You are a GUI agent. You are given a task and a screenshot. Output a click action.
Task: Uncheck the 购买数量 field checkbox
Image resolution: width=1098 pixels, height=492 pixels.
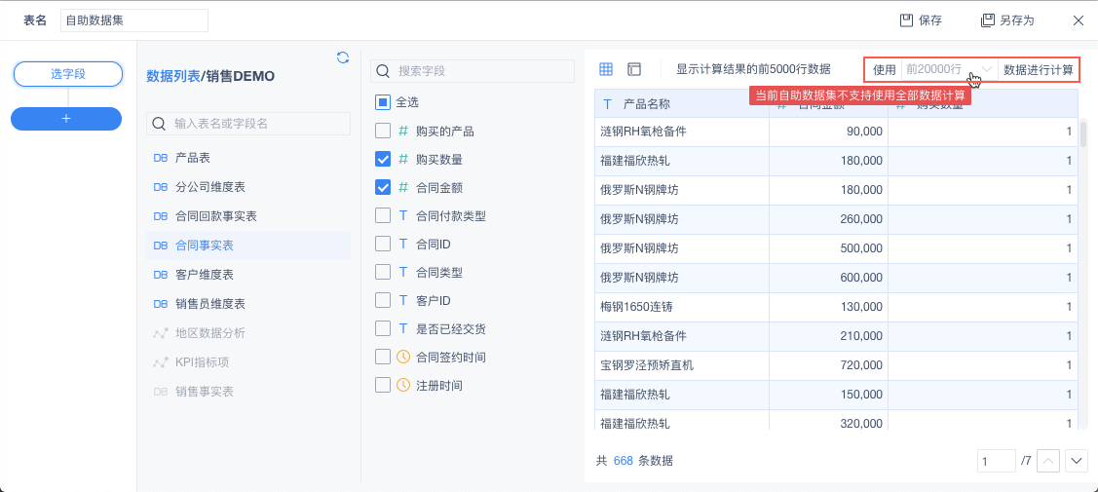pos(383,159)
